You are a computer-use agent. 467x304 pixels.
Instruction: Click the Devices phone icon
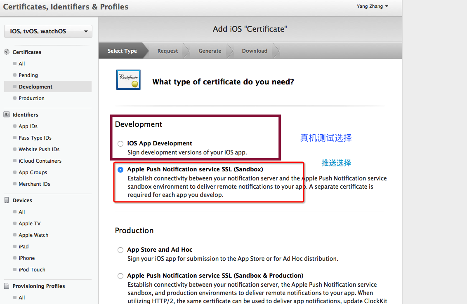7,200
